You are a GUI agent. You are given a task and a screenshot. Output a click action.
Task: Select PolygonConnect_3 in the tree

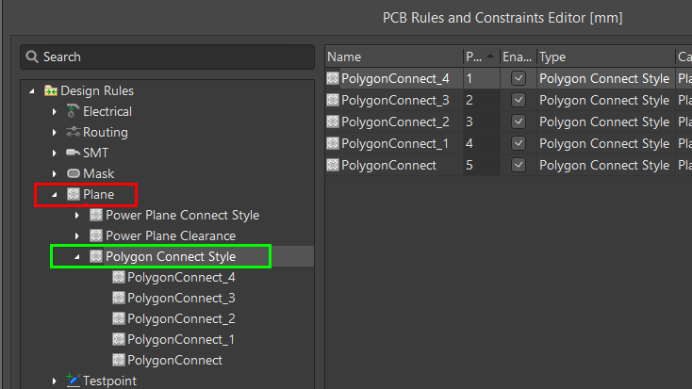pyautogui.click(x=181, y=299)
